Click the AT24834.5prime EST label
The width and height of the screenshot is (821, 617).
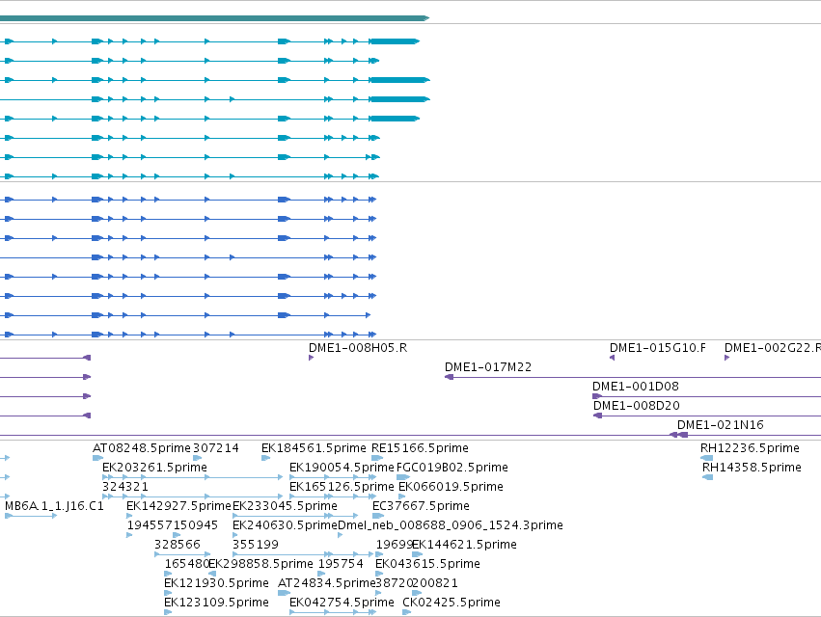coord(327,583)
